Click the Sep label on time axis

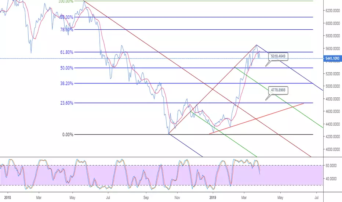pyautogui.click(x=146, y=198)
